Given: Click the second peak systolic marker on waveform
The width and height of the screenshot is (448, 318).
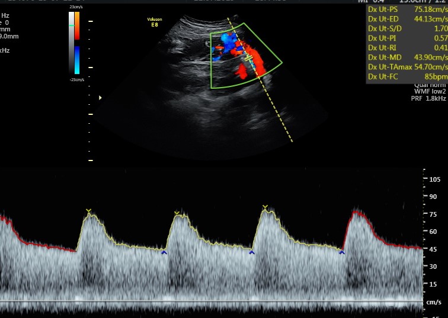Looking at the screenshot, I should pos(177,213).
